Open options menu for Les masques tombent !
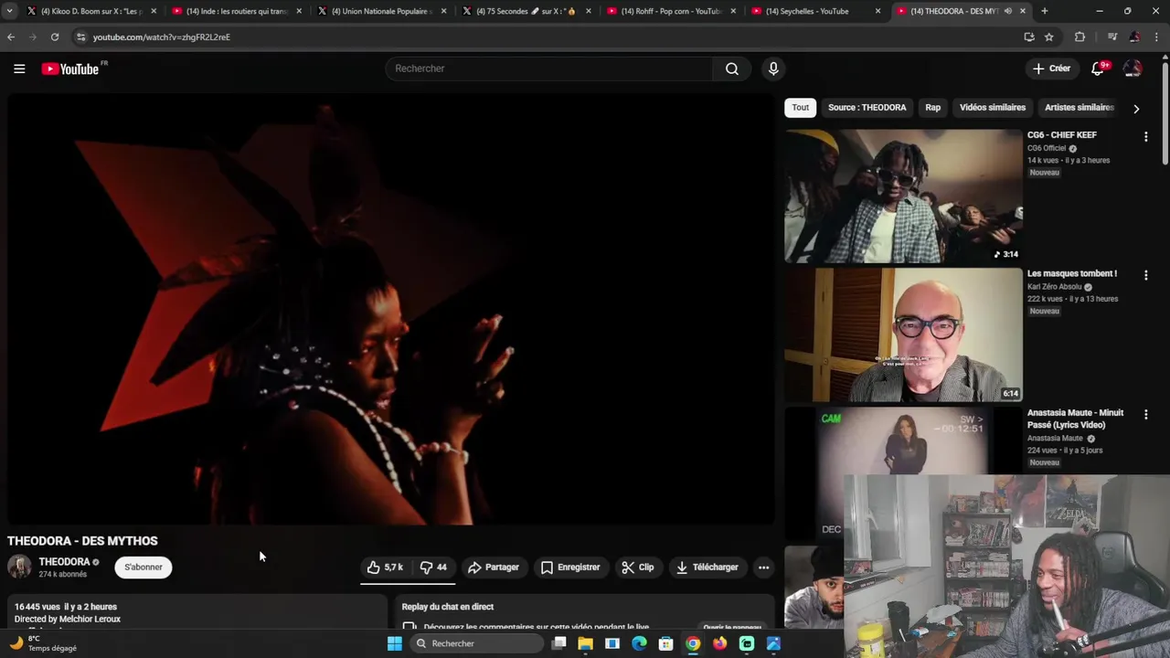This screenshot has width=1170, height=658. pos(1145,275)
